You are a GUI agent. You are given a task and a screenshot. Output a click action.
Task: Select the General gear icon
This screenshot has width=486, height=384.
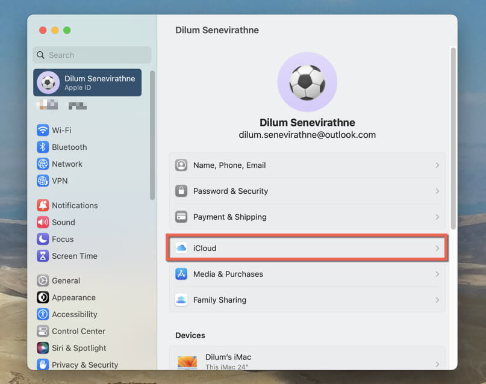[43, 280]
